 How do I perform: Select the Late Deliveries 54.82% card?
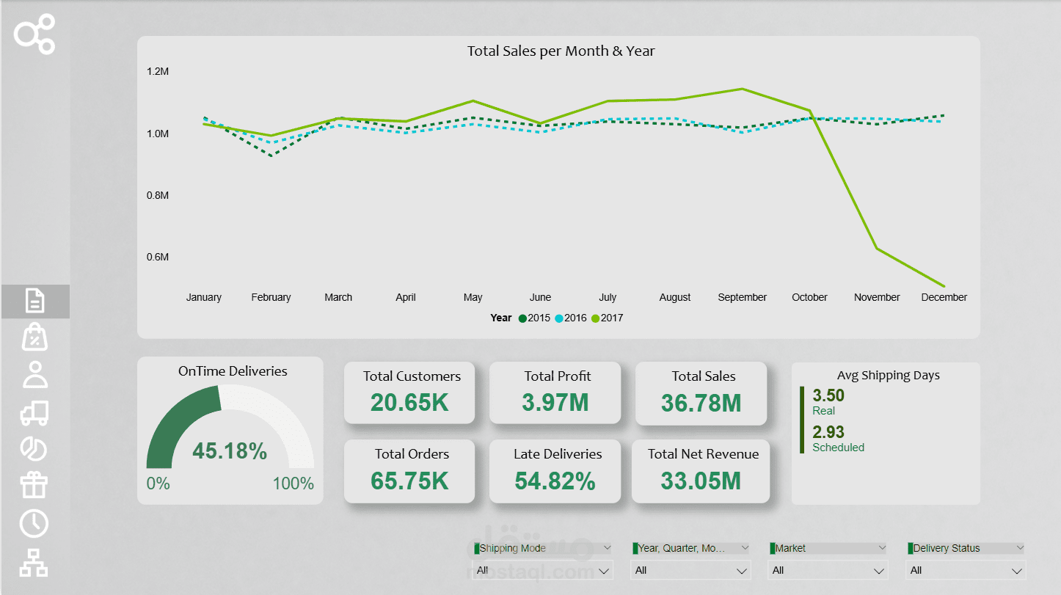tap(555, 471)
